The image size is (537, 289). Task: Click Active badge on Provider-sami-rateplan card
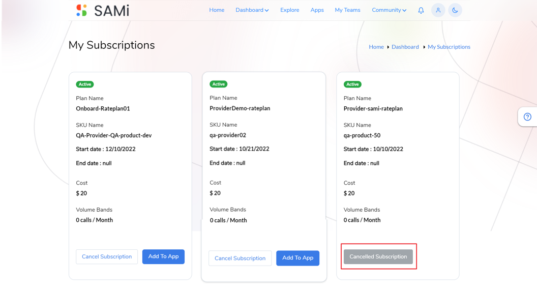pos(352,84)
